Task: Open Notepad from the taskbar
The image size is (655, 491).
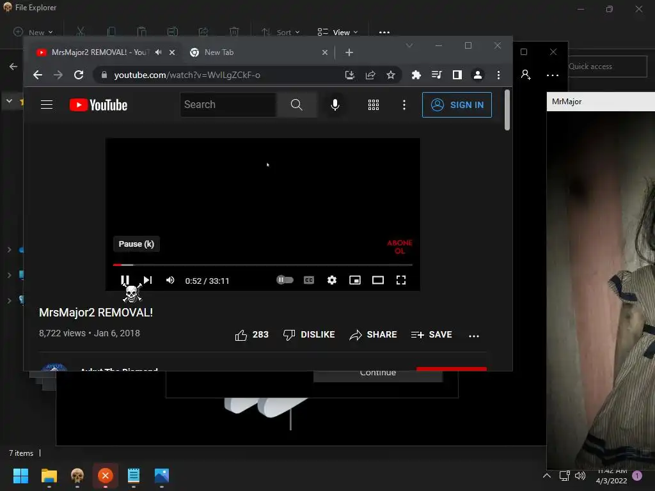Action: 134,476
